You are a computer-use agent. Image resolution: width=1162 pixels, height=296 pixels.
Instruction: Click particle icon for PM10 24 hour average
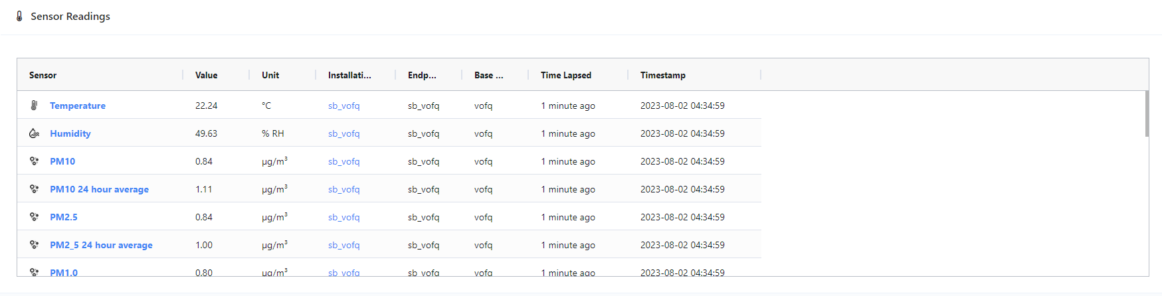point(34,189)
